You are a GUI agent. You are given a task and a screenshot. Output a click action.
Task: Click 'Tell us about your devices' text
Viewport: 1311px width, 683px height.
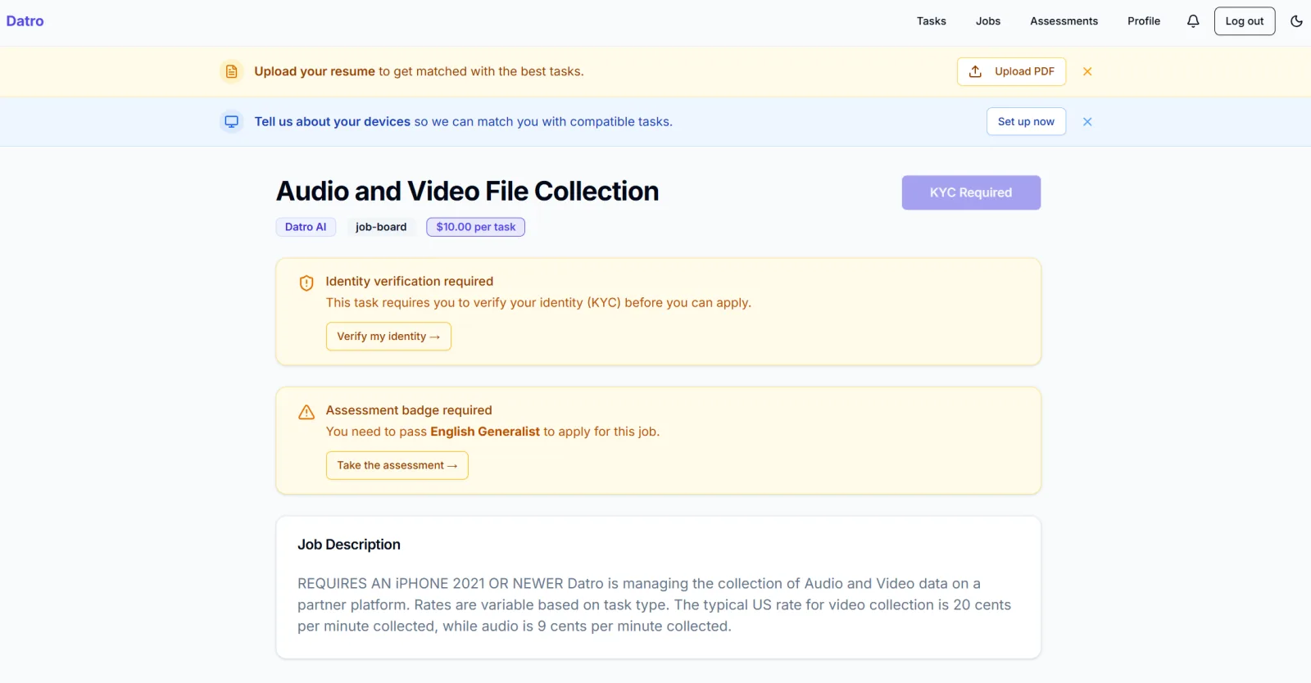click(332, 122)
